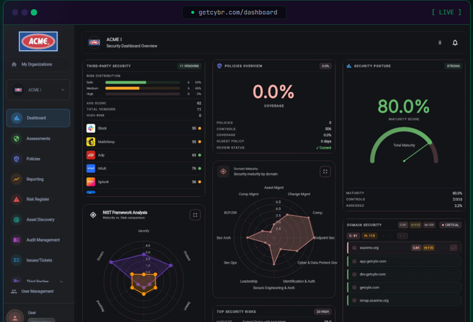Click the 20 HIGH top risks badge

click(323, 312)
